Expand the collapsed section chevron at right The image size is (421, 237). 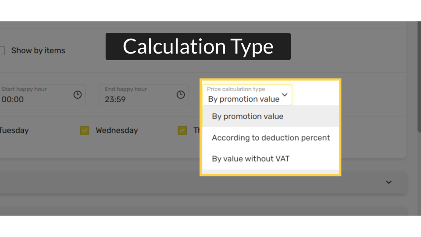tap(389, 182)
